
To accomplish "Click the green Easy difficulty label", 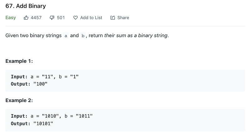I will tap(11, 18).
